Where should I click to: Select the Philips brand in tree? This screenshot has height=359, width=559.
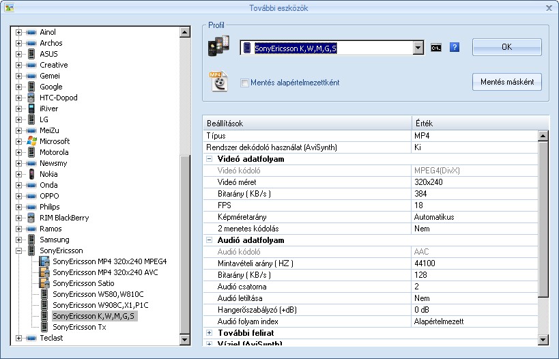pyautogui.click(x=50, y=207)
